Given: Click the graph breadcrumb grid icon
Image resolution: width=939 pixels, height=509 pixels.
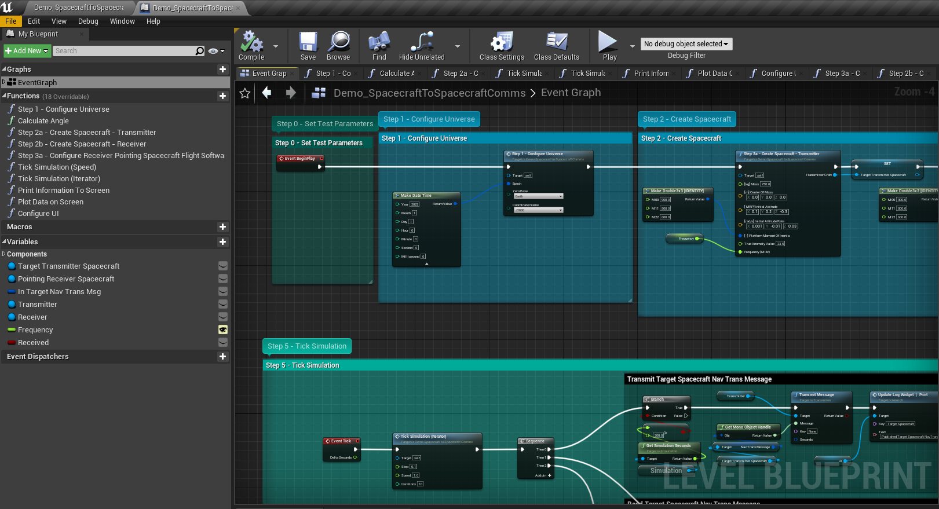Looking at the screenshot, I should 319,93.
